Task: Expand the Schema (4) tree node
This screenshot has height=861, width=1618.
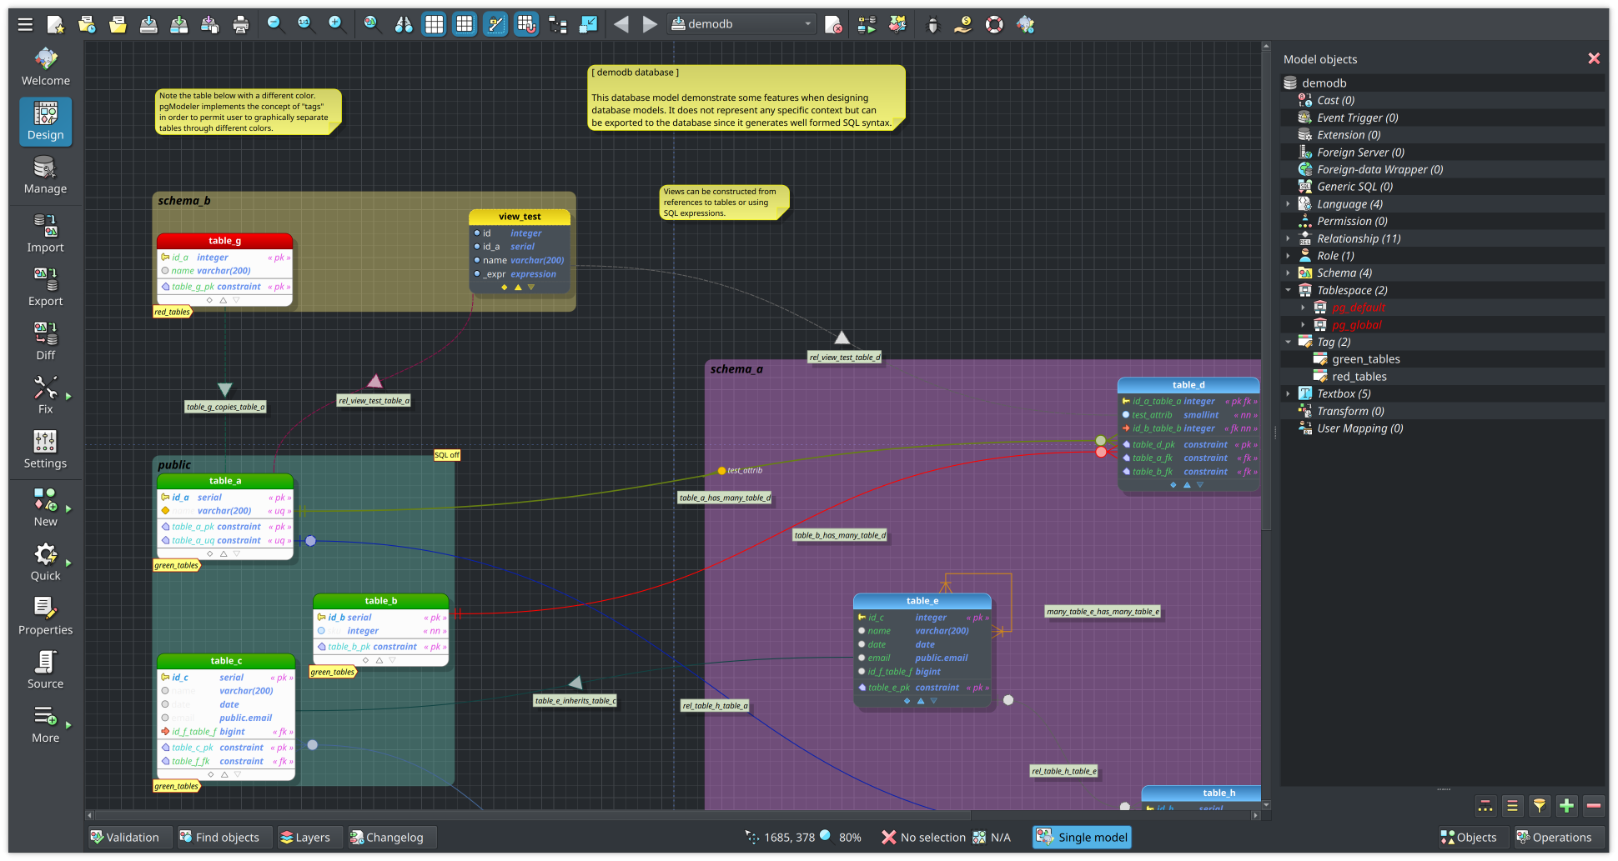Action: (x=1288, y=273)
